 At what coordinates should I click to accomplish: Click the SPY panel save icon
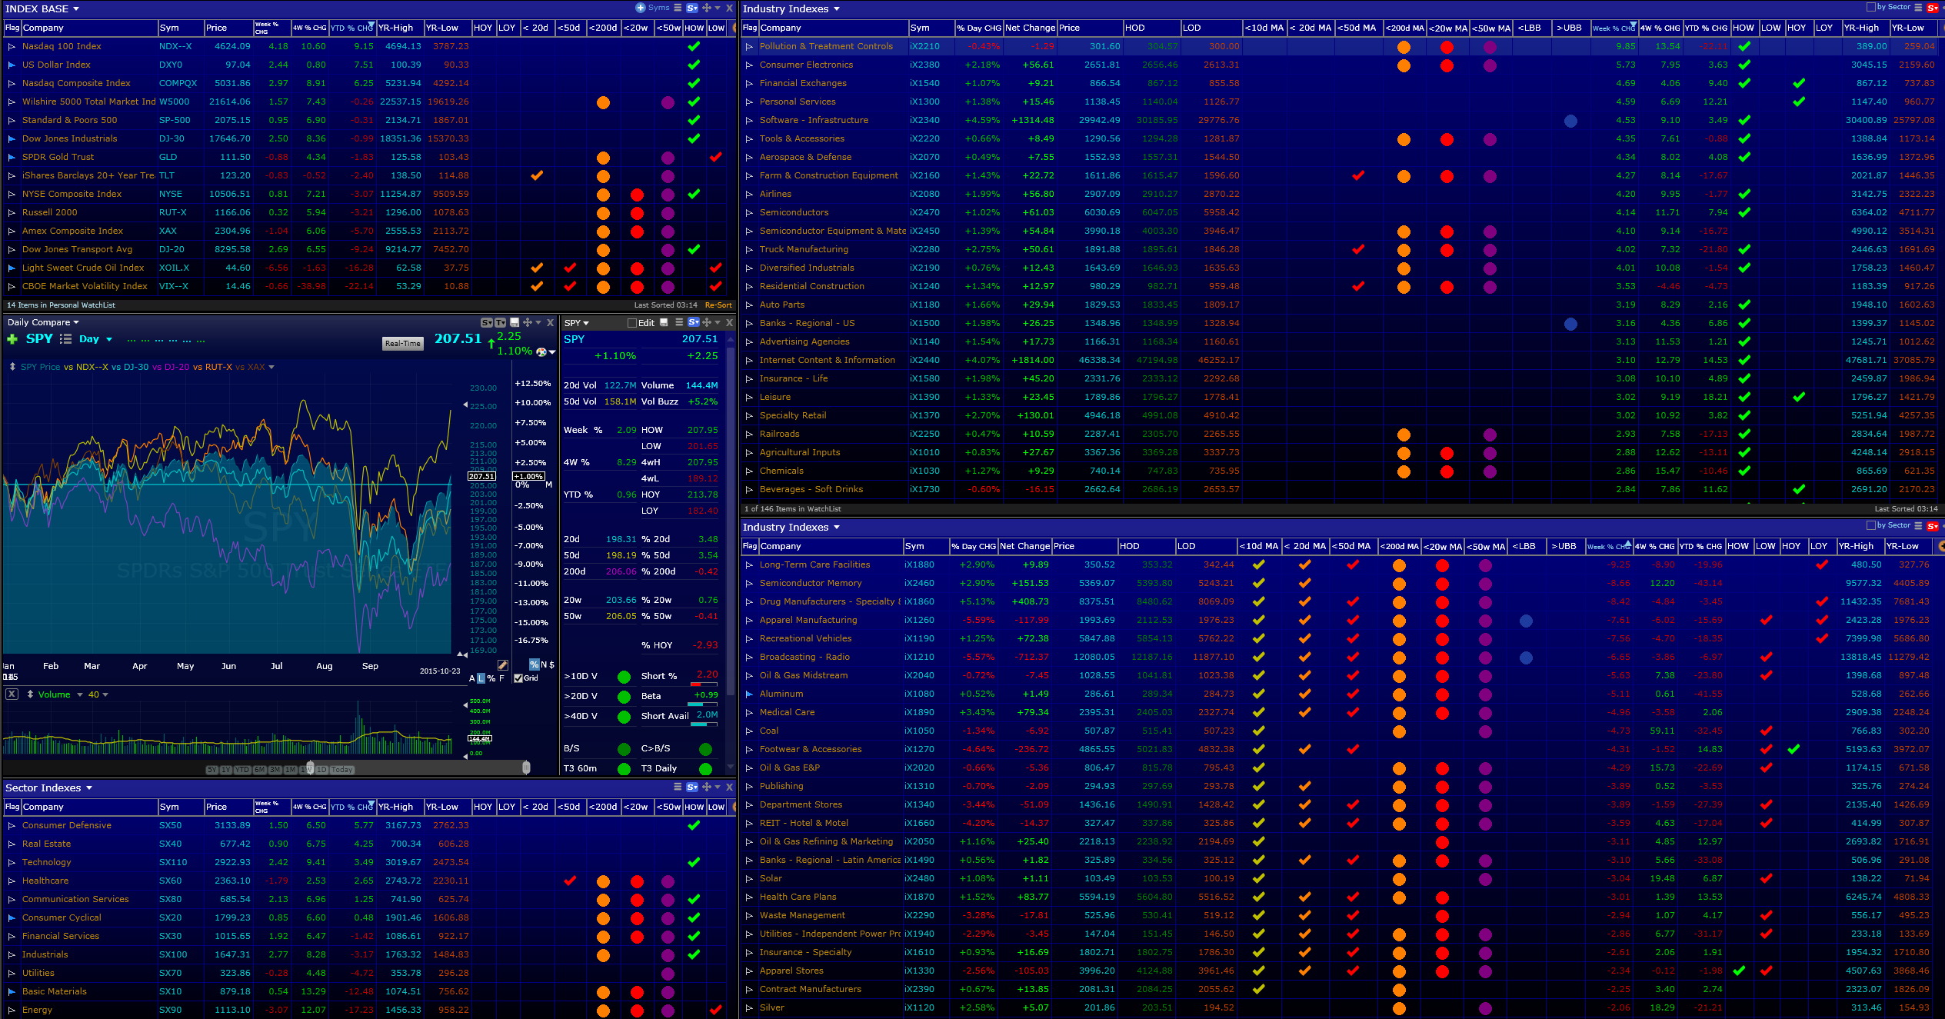coord(664,322)
